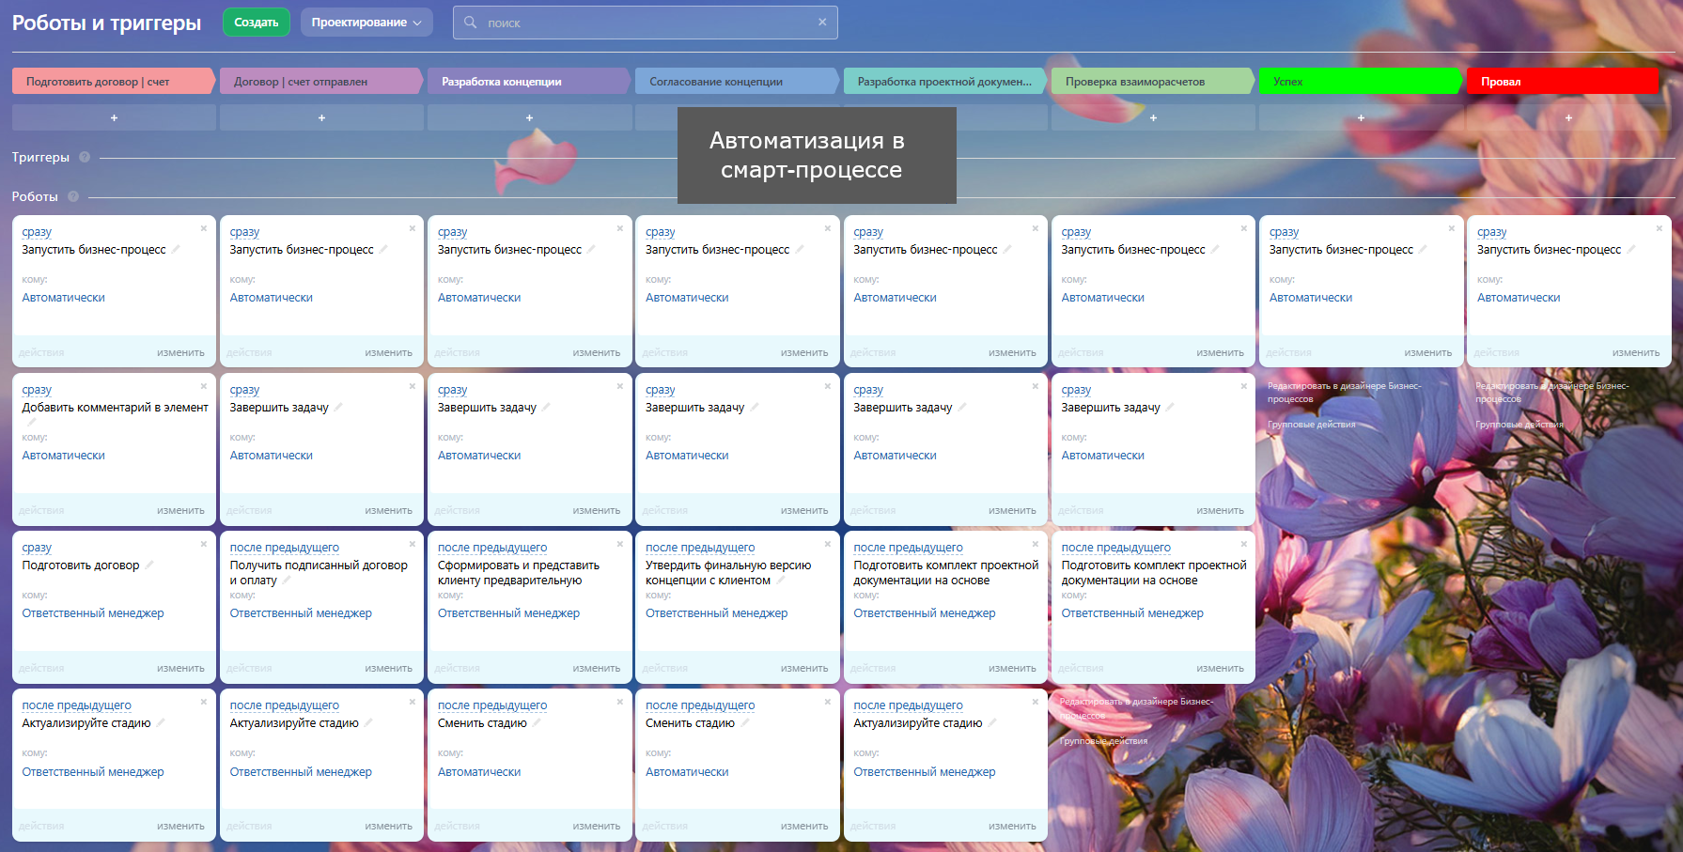Click the green Создать button
This screenshot has height=852, width=1683.
click(x=257, y=23)
